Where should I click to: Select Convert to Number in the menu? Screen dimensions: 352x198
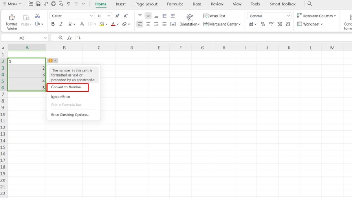point(66,87)
